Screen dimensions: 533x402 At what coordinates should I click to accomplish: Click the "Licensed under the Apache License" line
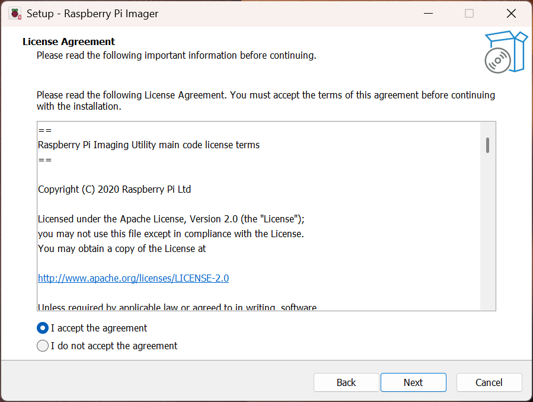click(x=171, y=218)
